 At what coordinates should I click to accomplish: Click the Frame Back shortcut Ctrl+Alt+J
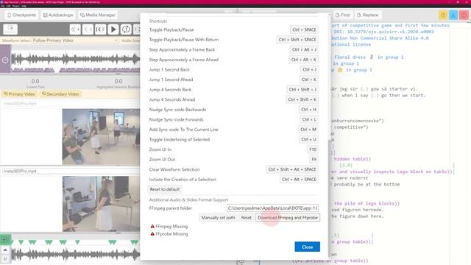pos(304,49)
